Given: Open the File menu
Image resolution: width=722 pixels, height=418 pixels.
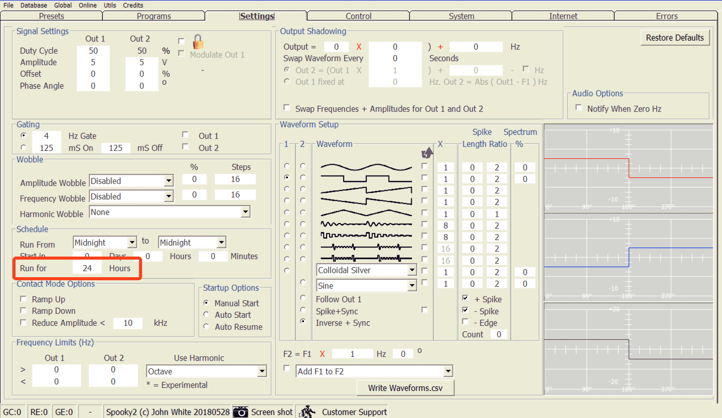Looking at the screenshot, I should [x=9, y=5].
